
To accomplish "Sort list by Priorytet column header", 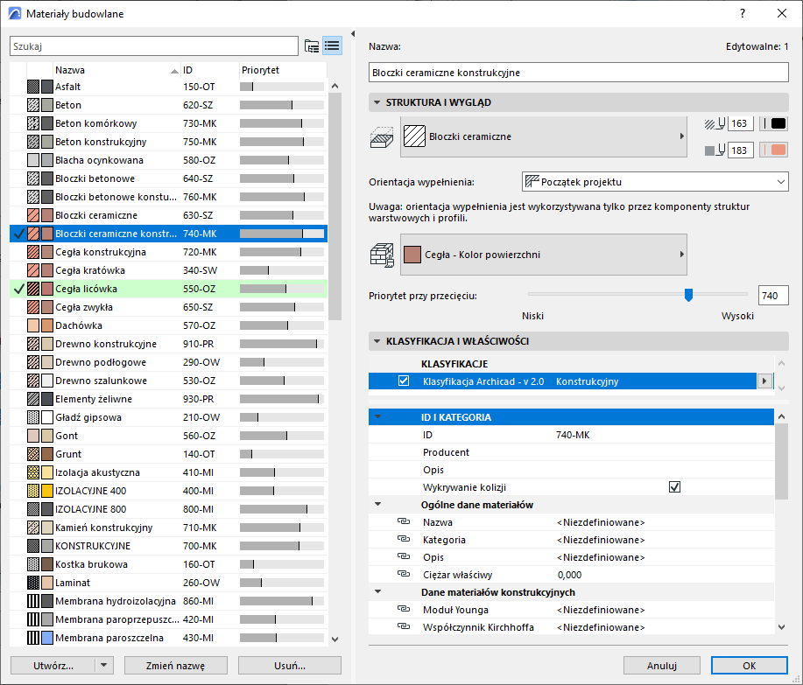I will pyautogui.click(x=283, y=70).
